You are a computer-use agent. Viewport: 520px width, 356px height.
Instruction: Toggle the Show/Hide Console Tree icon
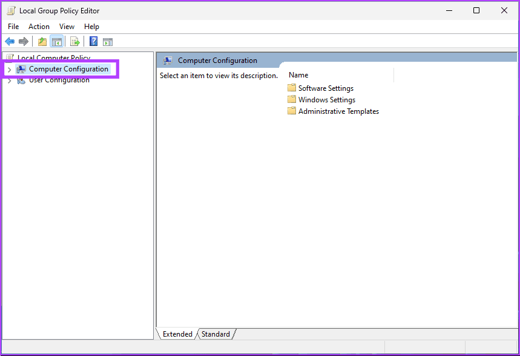pos(56,41)
